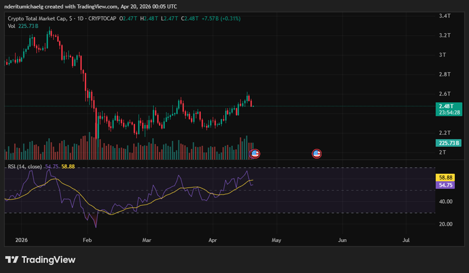Click the TradingView logo

click(x=40, y=260)
